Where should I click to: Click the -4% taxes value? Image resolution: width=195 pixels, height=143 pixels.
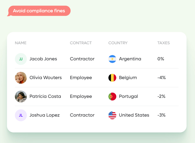[162, 78]
